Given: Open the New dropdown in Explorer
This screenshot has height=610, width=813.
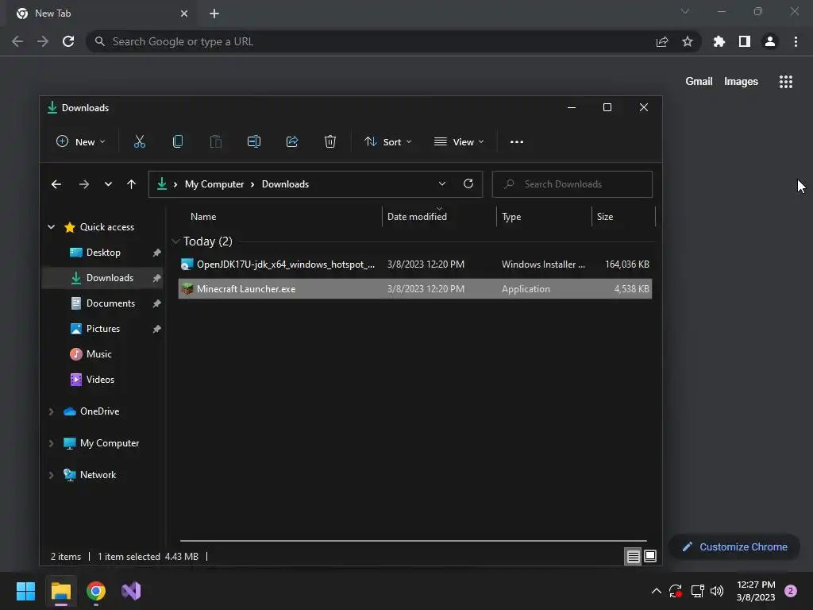Looking at the screenshot, I should click(x=81, y=141).
